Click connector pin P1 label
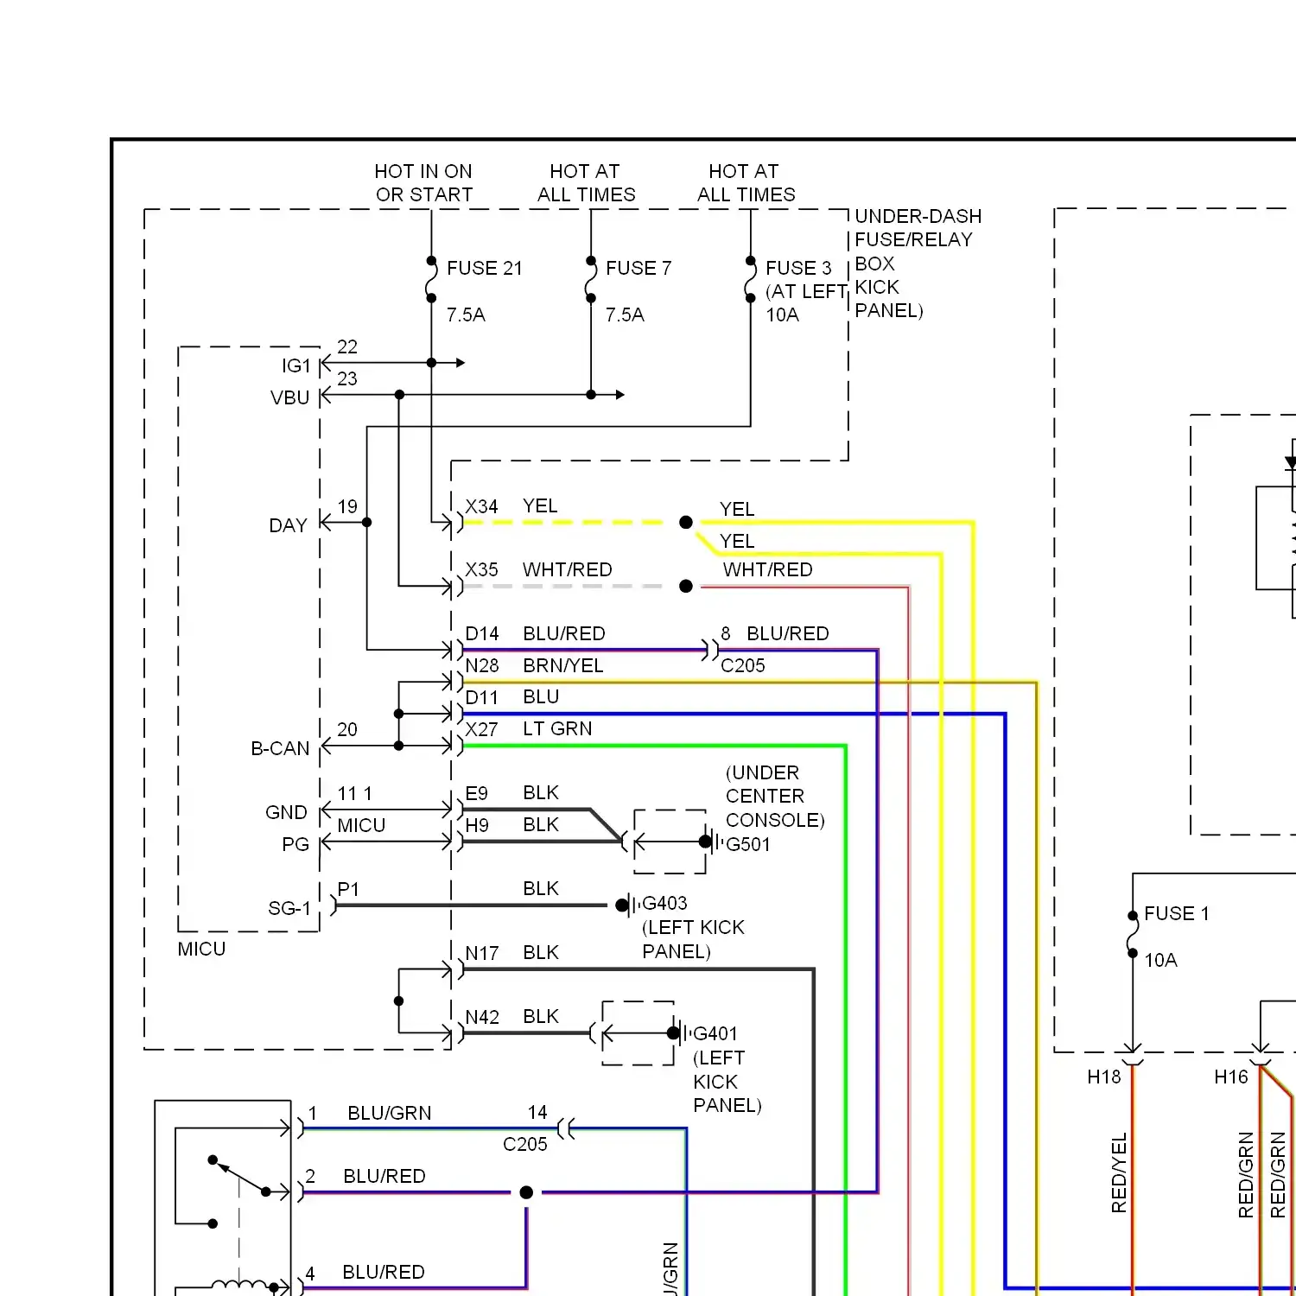 (348, 890)
